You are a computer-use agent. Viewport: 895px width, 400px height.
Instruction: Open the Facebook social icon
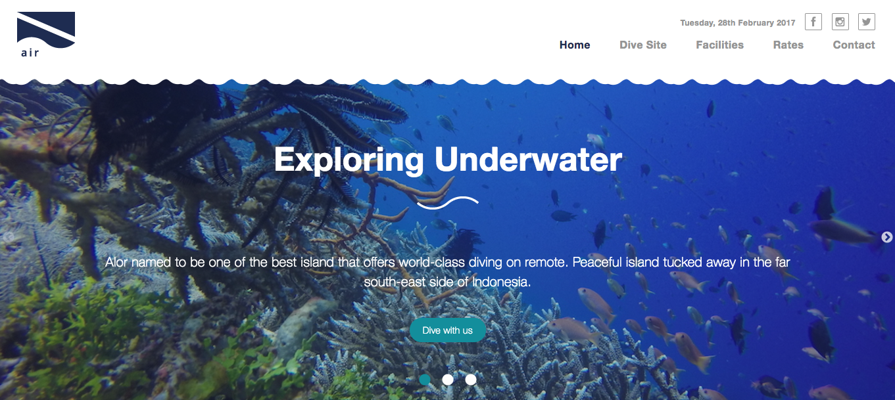pyautogui.click(x=813, y=22)
